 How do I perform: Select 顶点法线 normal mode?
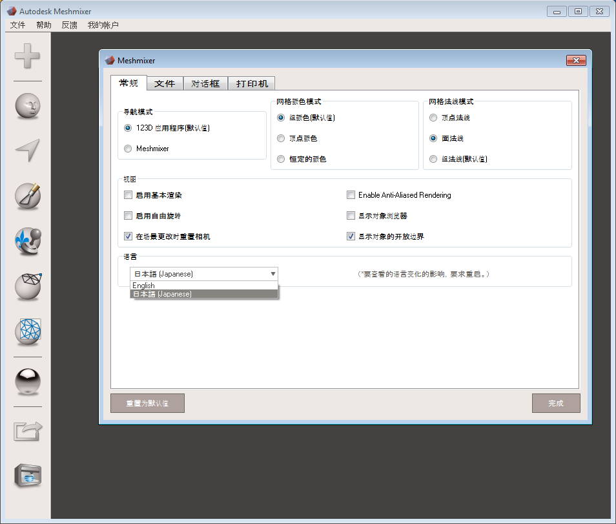pos(433,118)
